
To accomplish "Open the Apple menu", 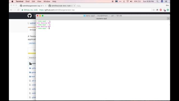I will click(12, 1).
